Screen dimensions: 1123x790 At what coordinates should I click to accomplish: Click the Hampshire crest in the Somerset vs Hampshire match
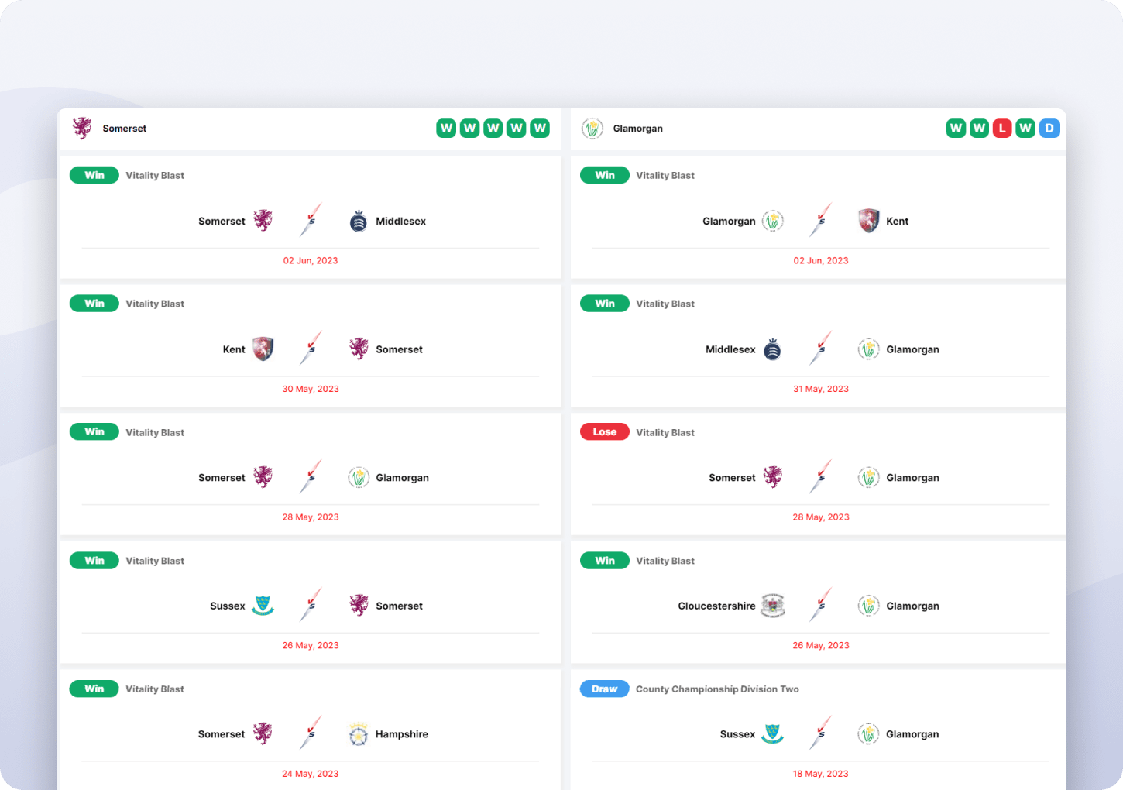tap(358, 734)
